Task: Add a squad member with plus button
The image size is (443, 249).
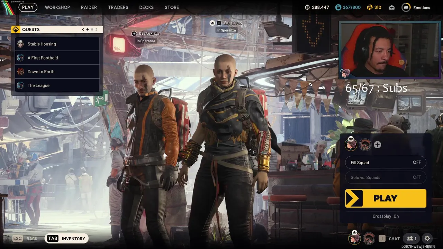Action: [378, 145]
